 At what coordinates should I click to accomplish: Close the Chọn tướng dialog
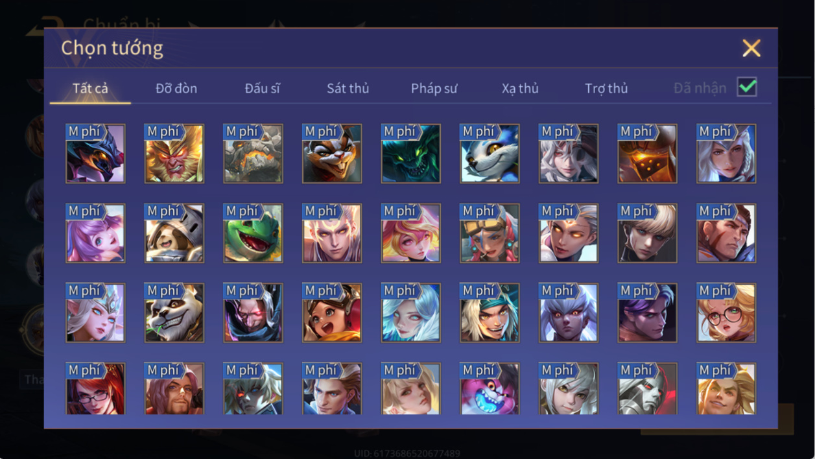point(751,48)
